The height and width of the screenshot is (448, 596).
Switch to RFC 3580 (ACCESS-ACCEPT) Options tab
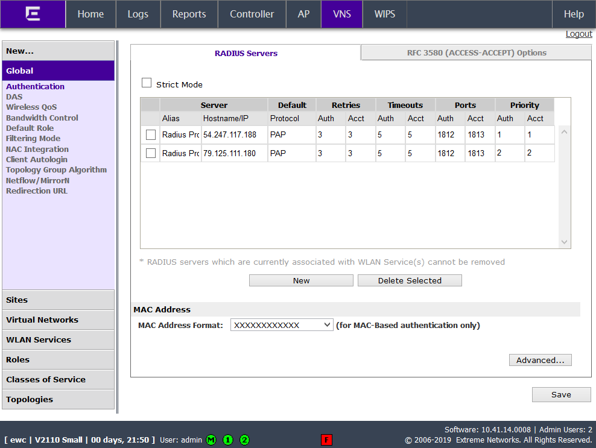coord(477,52)
